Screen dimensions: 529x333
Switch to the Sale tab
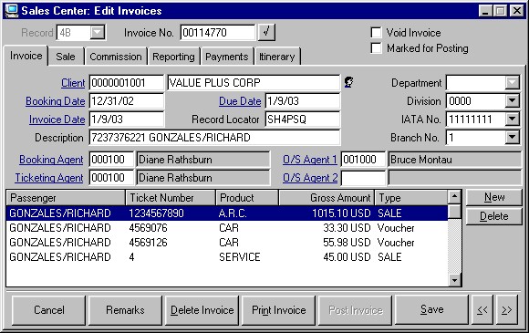[x=66, y=57]
